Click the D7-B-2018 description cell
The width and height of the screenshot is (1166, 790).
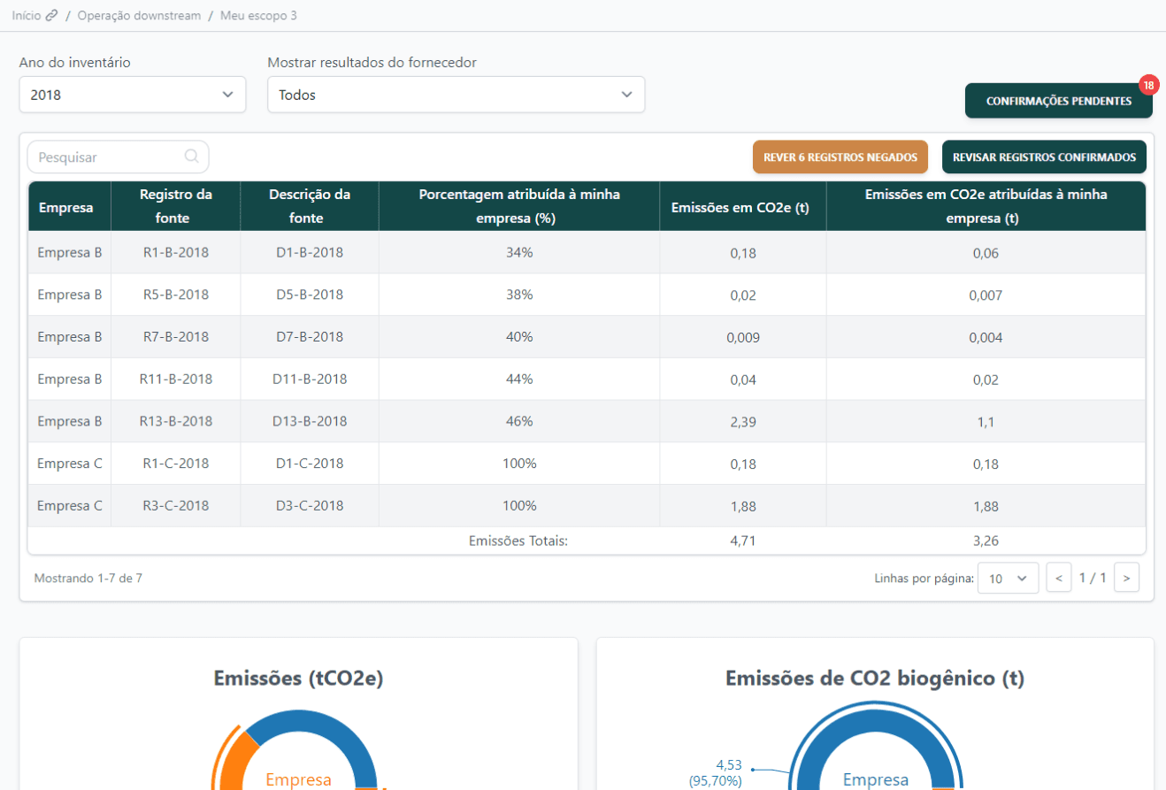click(x=310, y=337)
